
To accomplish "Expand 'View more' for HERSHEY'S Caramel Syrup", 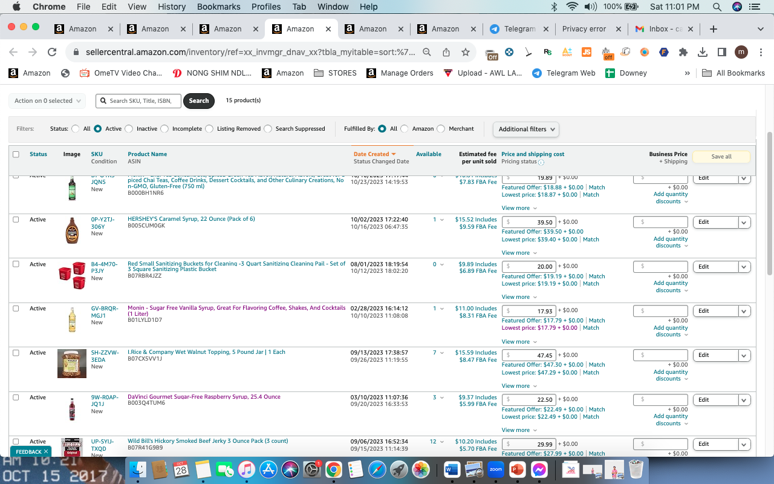I will coord(519,253).
